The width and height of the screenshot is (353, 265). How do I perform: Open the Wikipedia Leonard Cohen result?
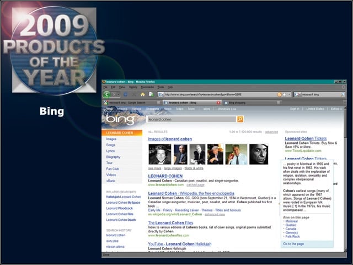tap(191, 193)
